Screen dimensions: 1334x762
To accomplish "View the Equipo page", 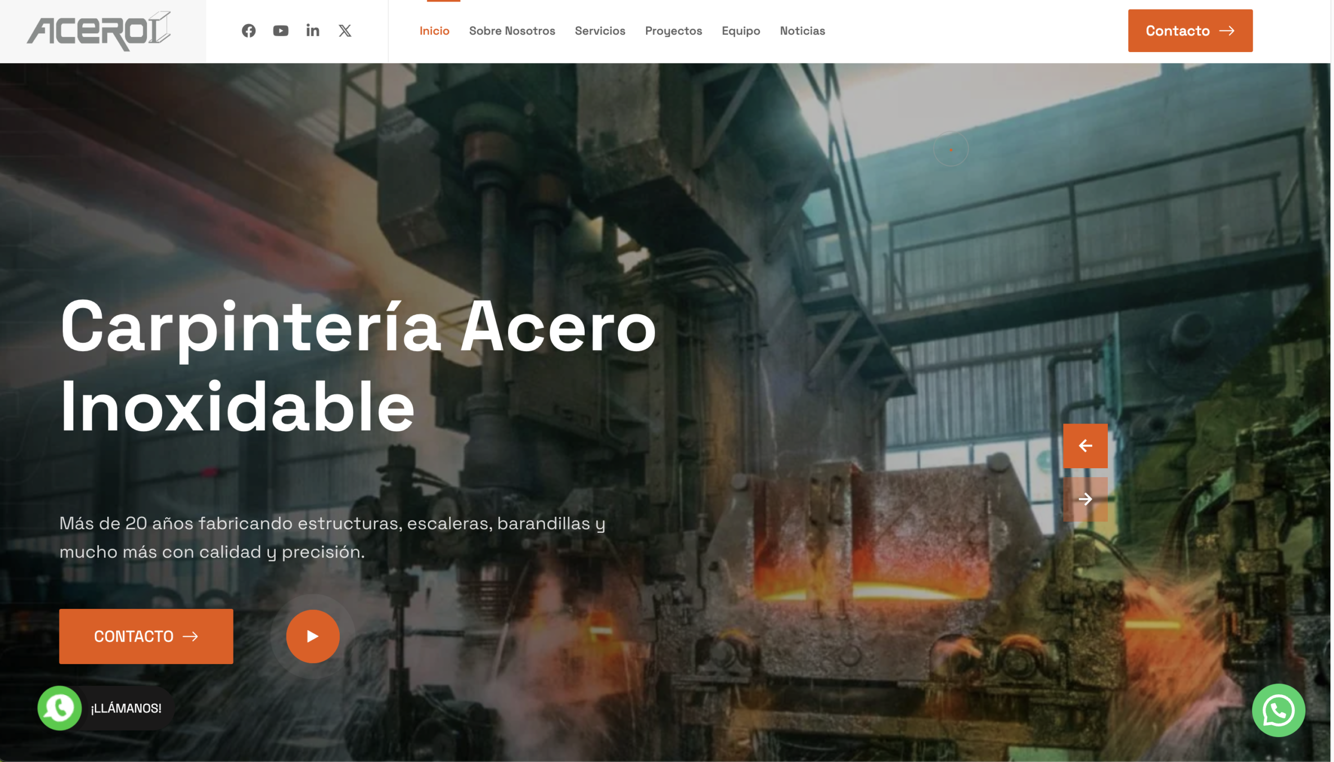I will click(741, 31).
